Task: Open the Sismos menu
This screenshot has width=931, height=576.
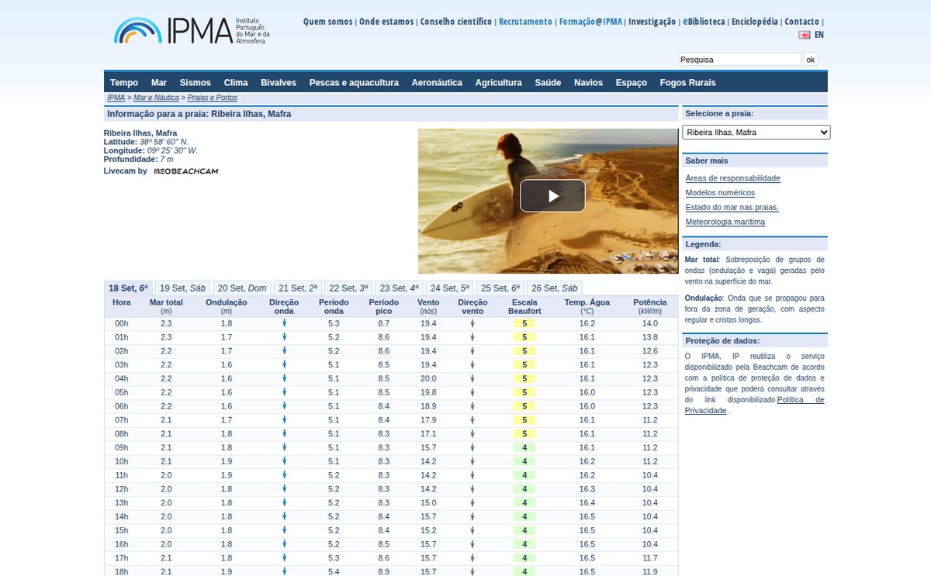Action: pyautogui.click(x=196, y=83)
